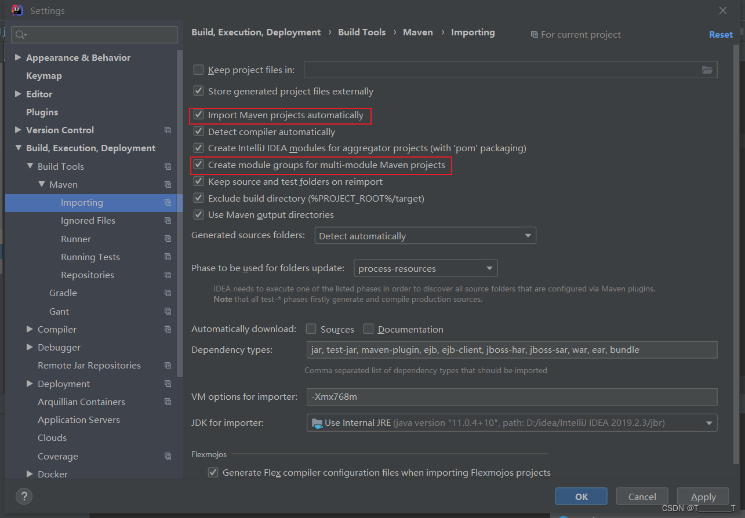This screenshot has width=745, height=518.
Task: Click the project-level icon next to Build Tools
Action: coord(168,166)
